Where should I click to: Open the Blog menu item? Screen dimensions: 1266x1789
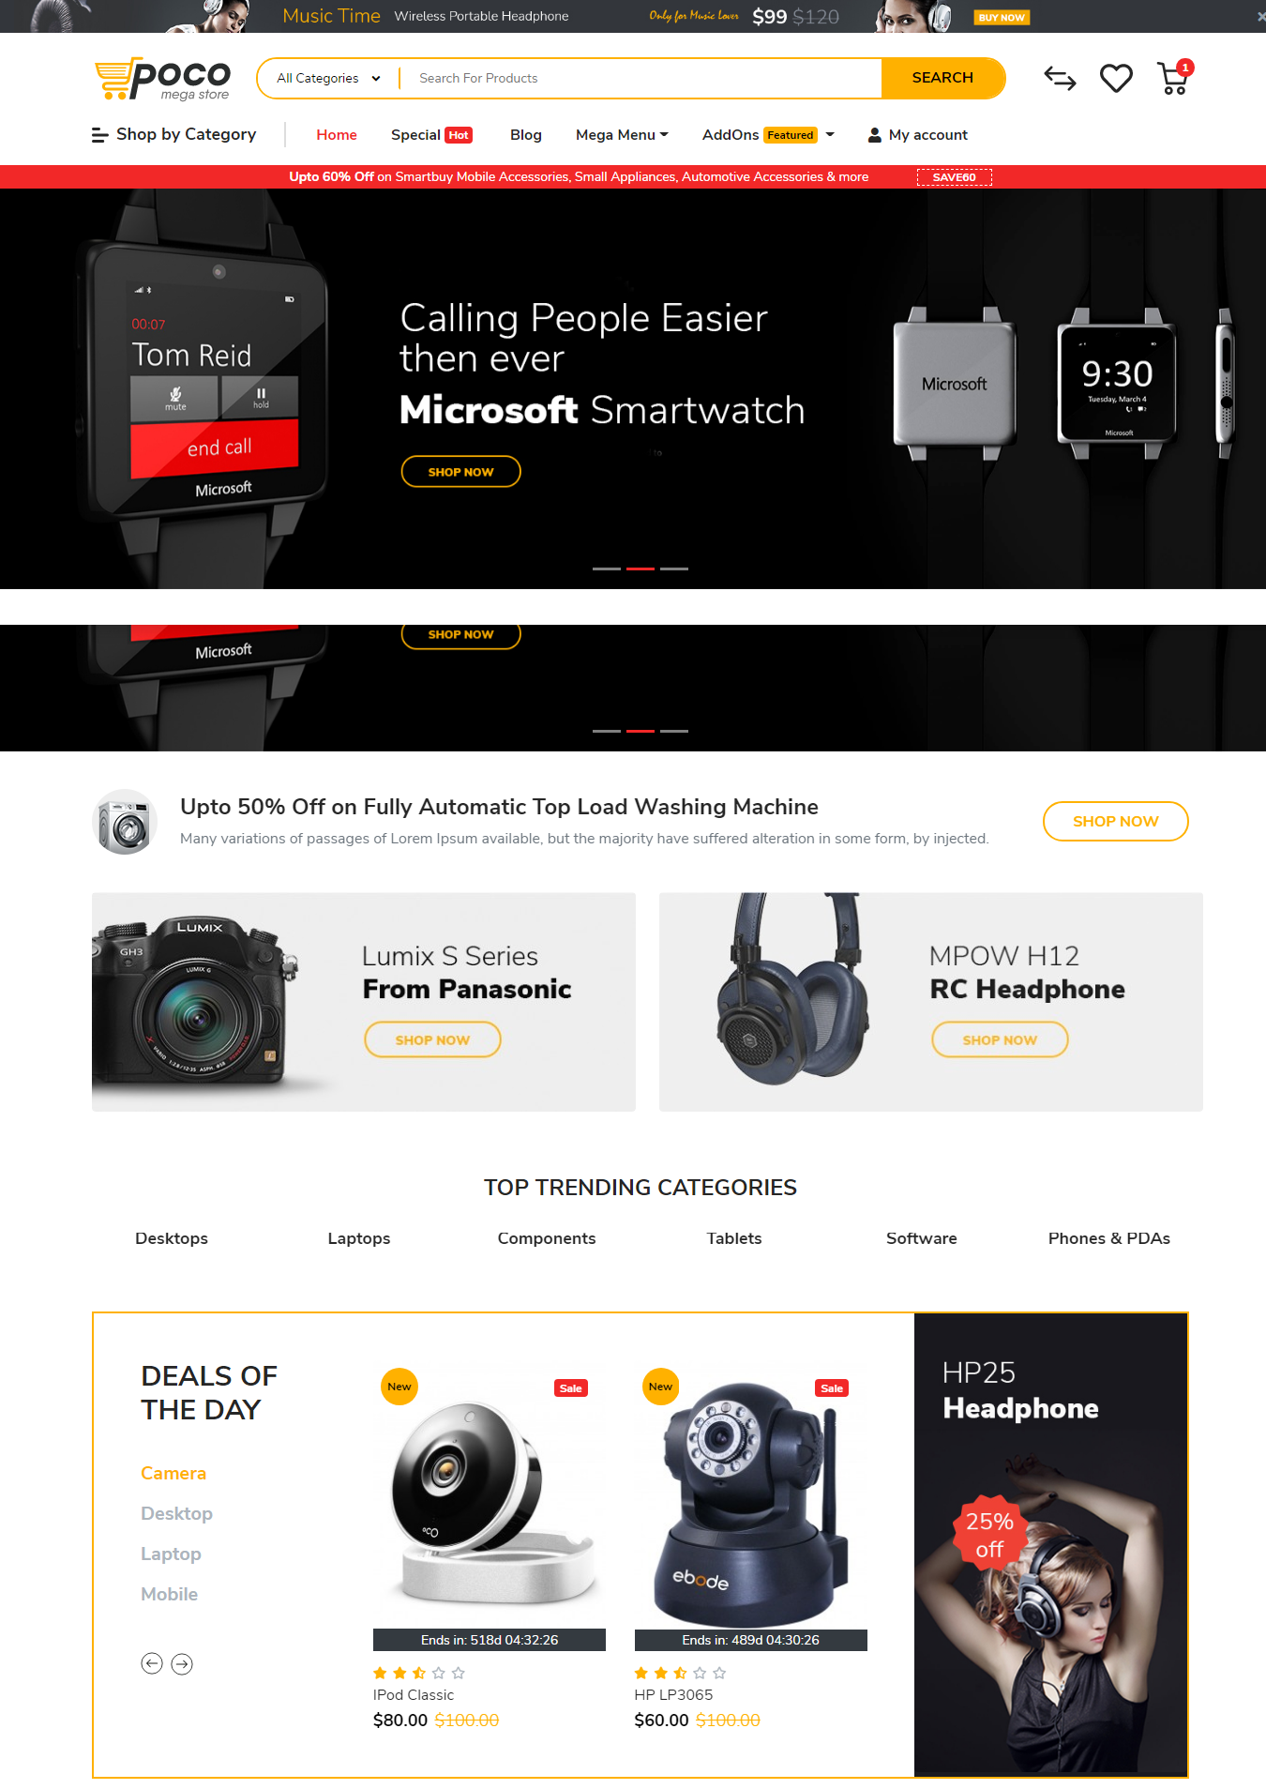526,135
